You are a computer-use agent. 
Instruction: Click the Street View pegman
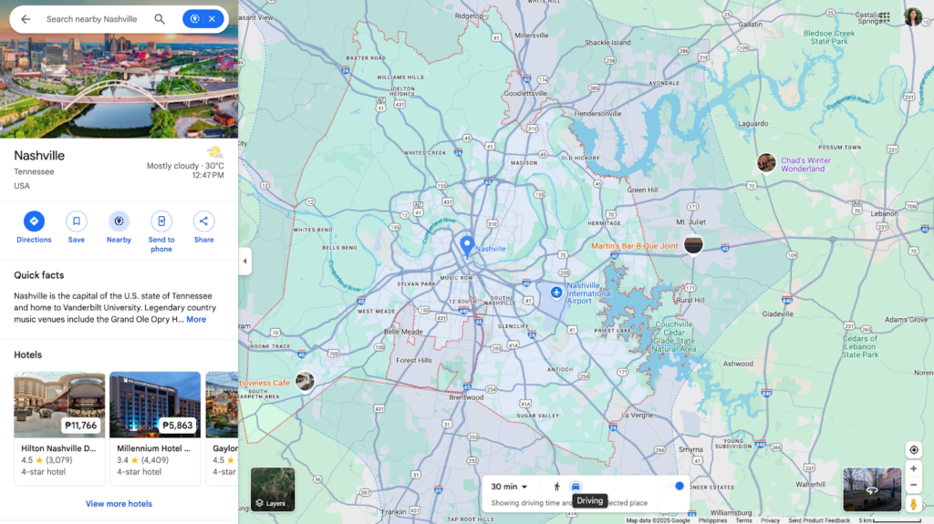914,504
